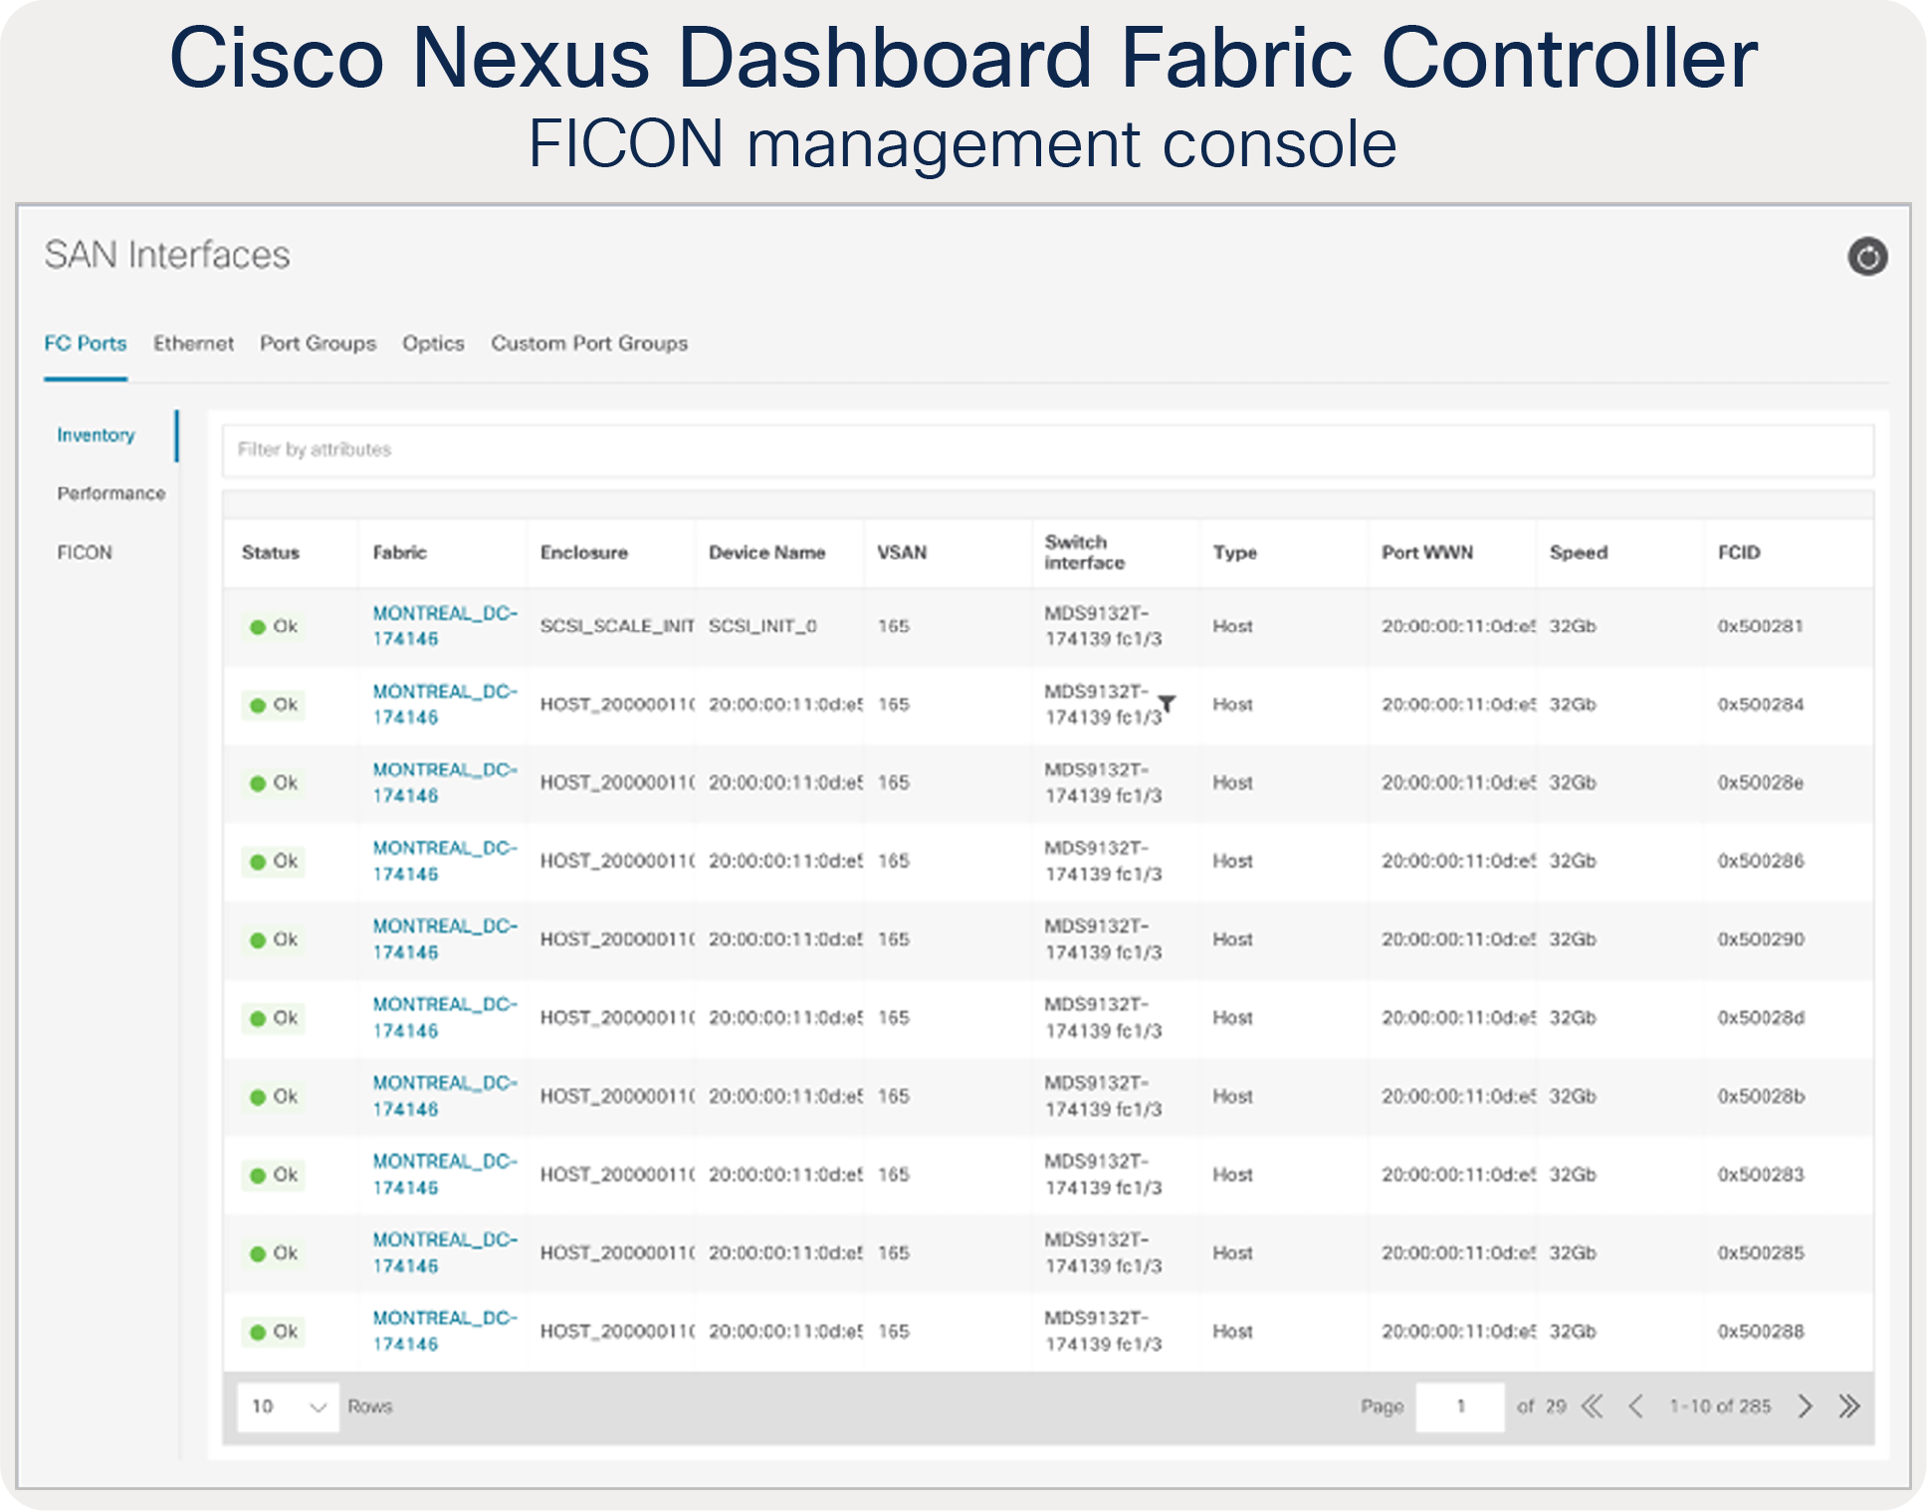Click Ok status in the 0x500281 row

pos(274,626)
